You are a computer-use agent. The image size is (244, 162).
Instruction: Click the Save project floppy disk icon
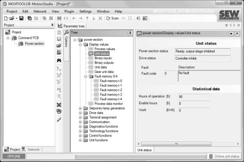(21, 19)
